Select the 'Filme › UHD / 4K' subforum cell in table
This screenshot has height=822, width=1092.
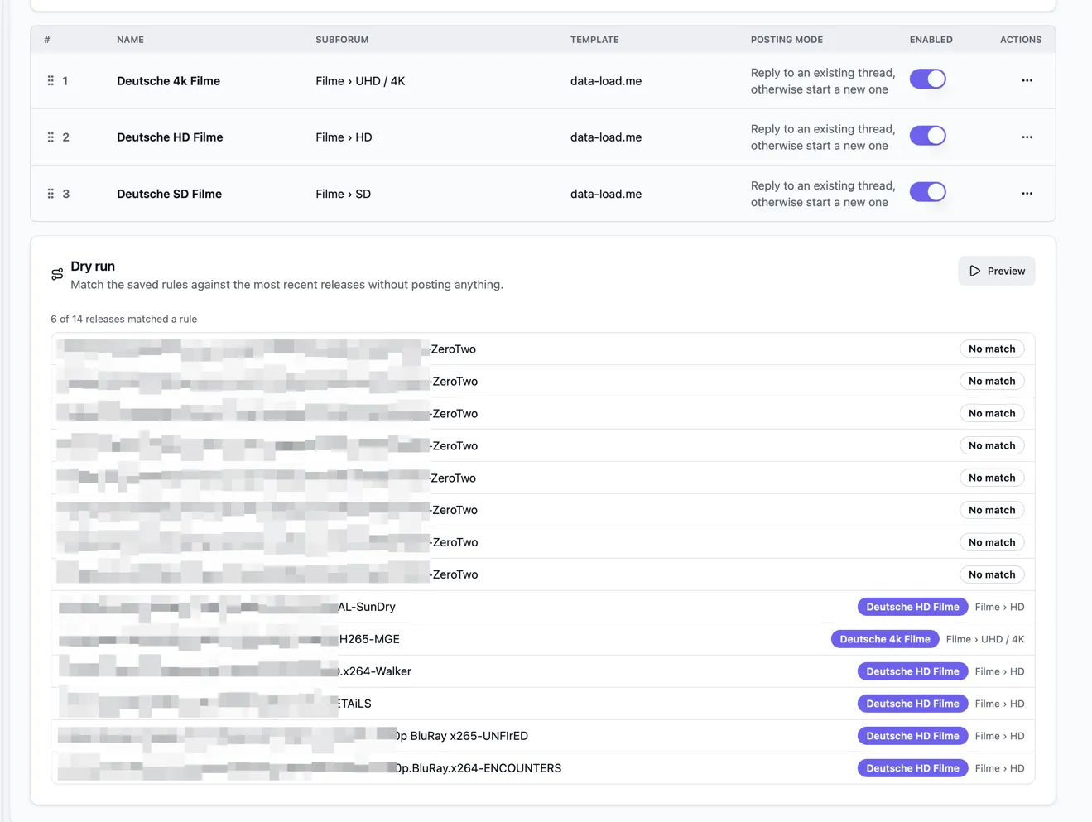[360, 81]
